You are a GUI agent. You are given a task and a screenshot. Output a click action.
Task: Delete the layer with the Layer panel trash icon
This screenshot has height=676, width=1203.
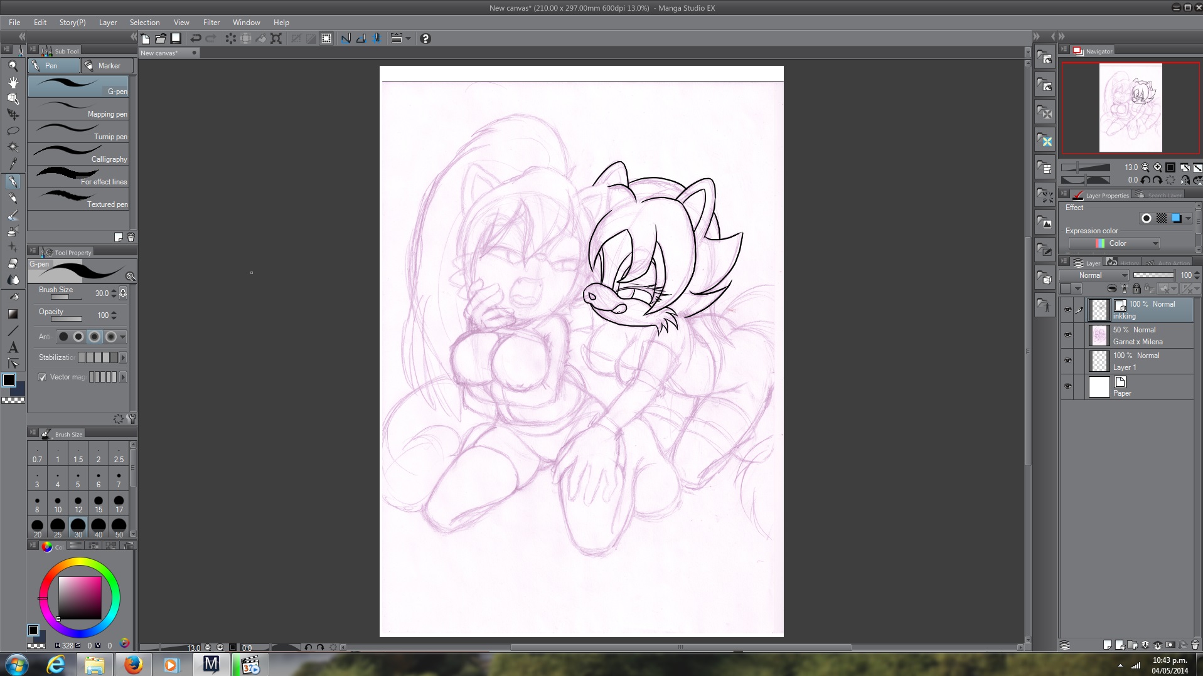(1195, 645)
